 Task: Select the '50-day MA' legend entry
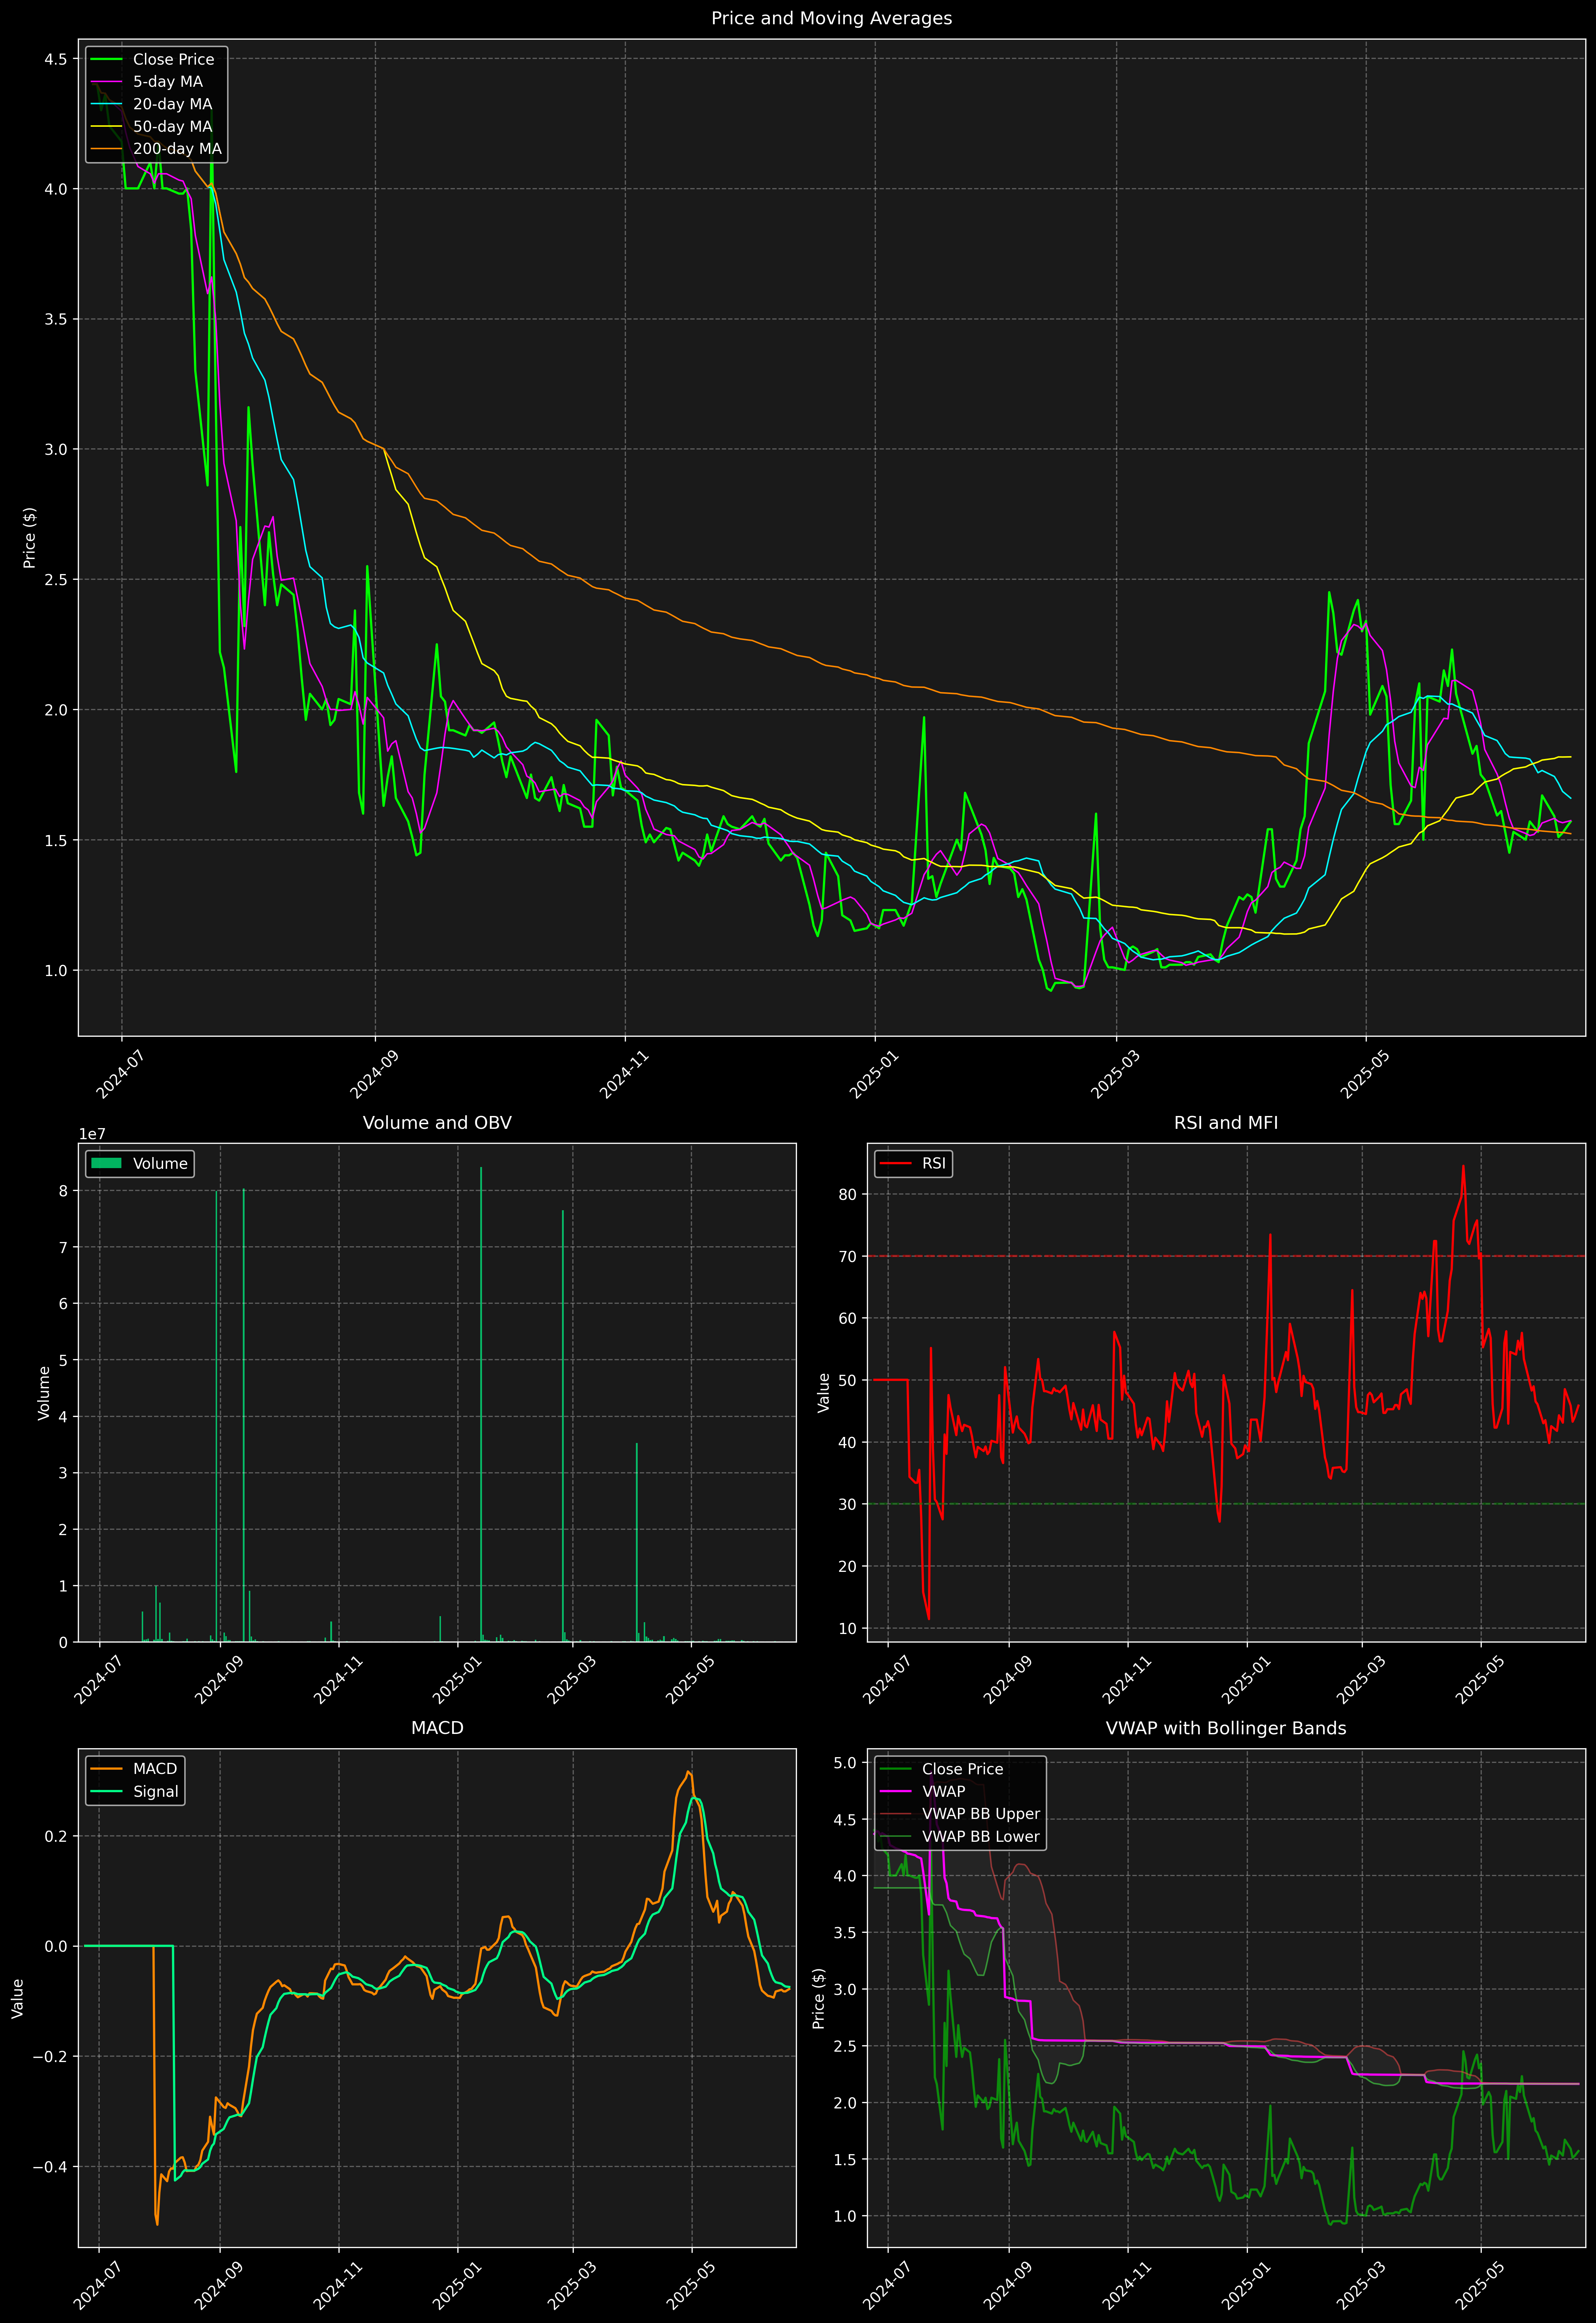pyautogui.click(x=152, y=127)
